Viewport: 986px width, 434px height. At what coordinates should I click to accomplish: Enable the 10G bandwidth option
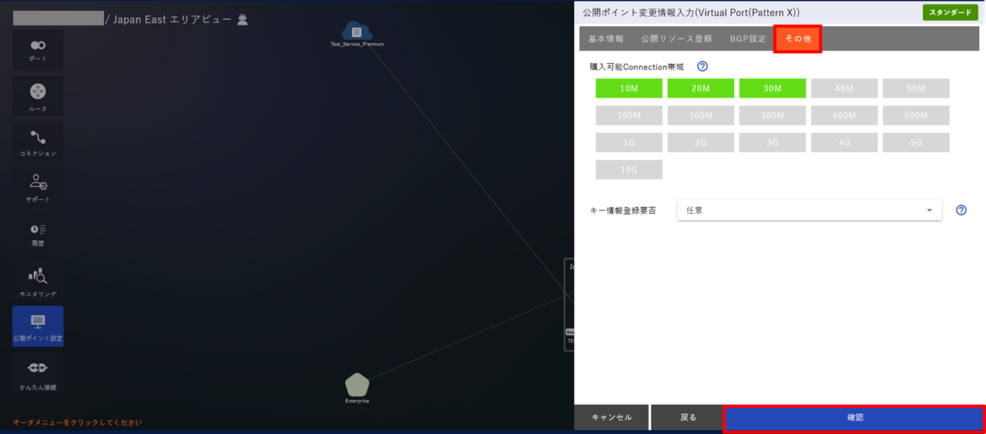(629, 169)
